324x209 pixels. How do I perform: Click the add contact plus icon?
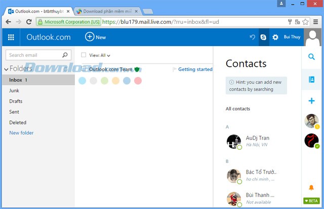[312, 101]
